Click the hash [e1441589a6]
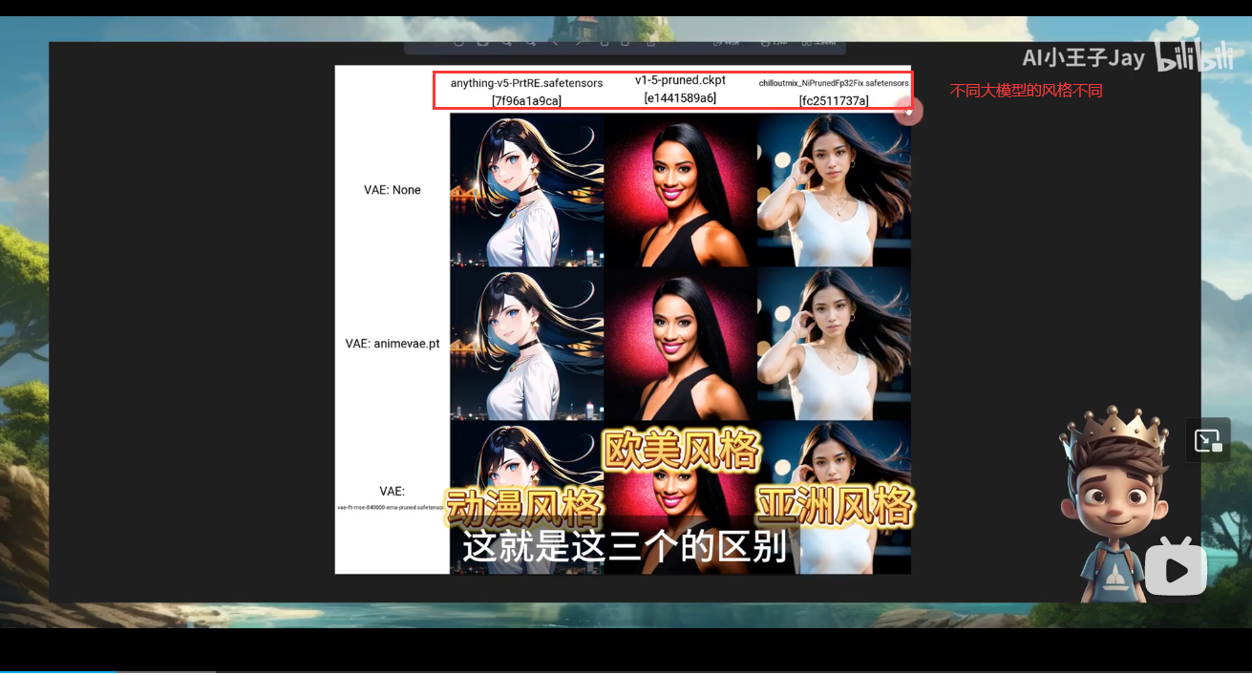1252x675 pixels. [680, 97]
